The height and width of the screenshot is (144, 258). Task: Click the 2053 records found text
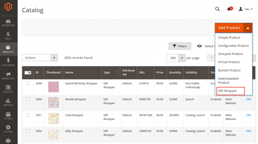point(78,58)
